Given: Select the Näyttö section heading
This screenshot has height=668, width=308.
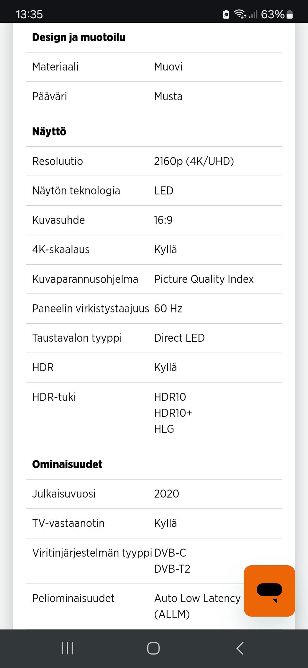Looking at the screenshot, I should (49, 132).
